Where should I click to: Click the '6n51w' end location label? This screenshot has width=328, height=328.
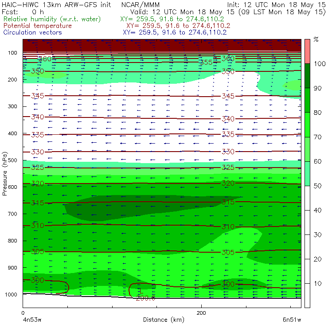pos(292,320)
